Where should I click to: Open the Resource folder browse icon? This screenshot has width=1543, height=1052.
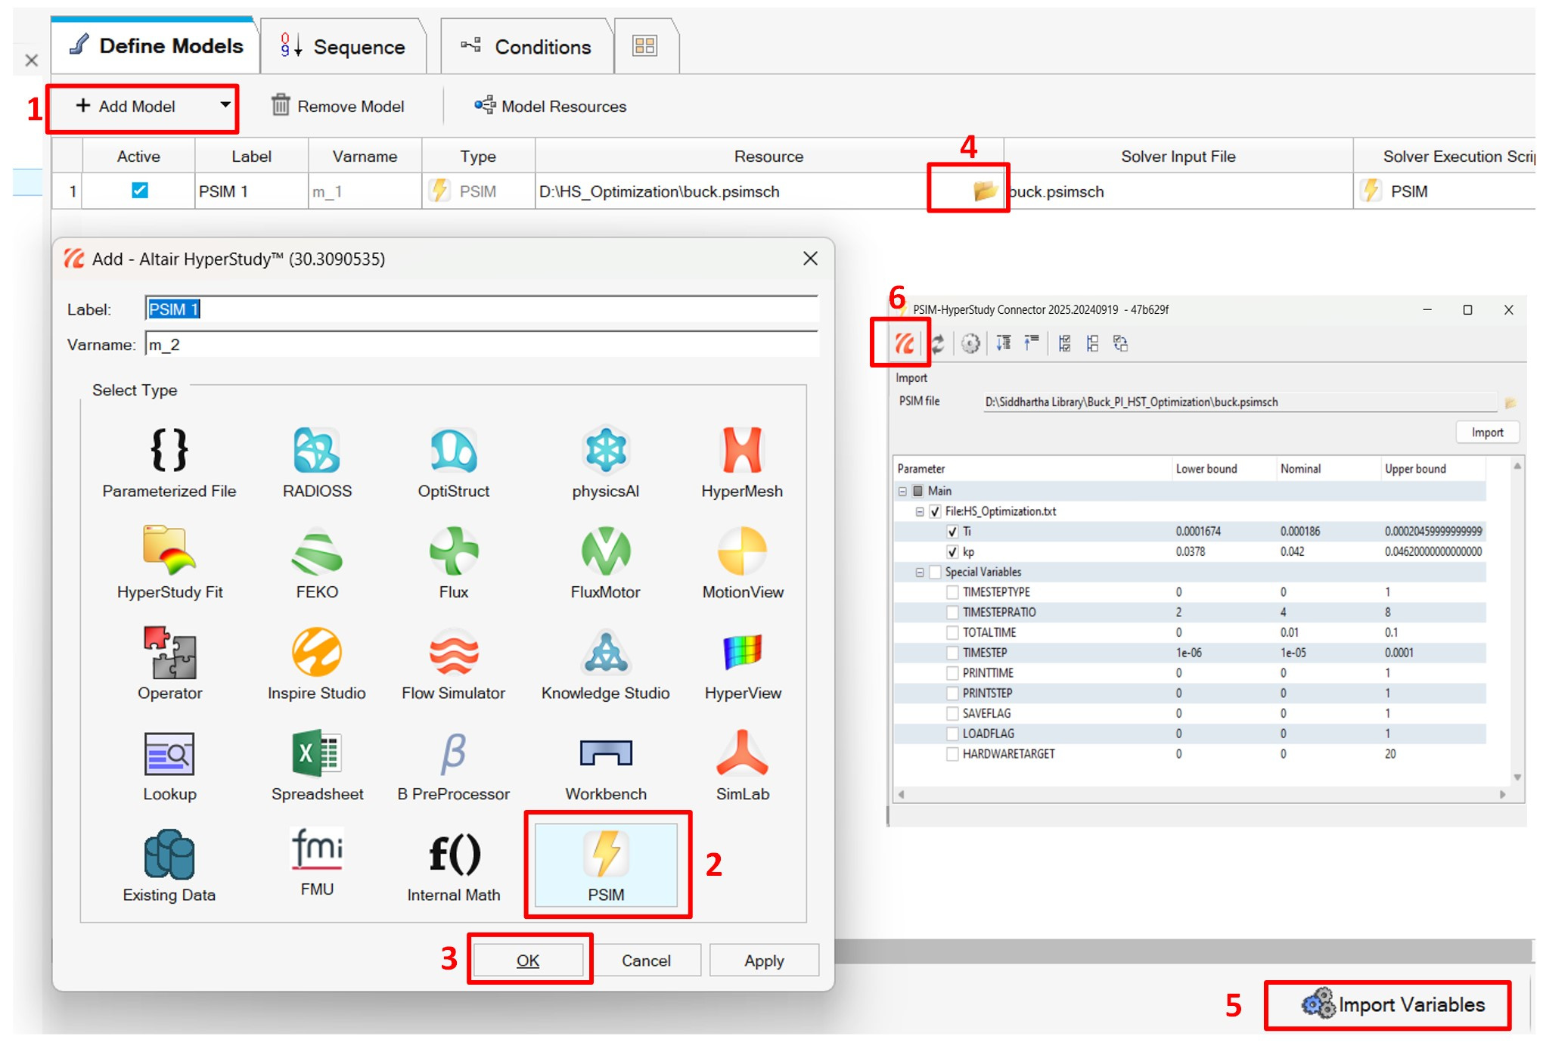click(984, 191)
